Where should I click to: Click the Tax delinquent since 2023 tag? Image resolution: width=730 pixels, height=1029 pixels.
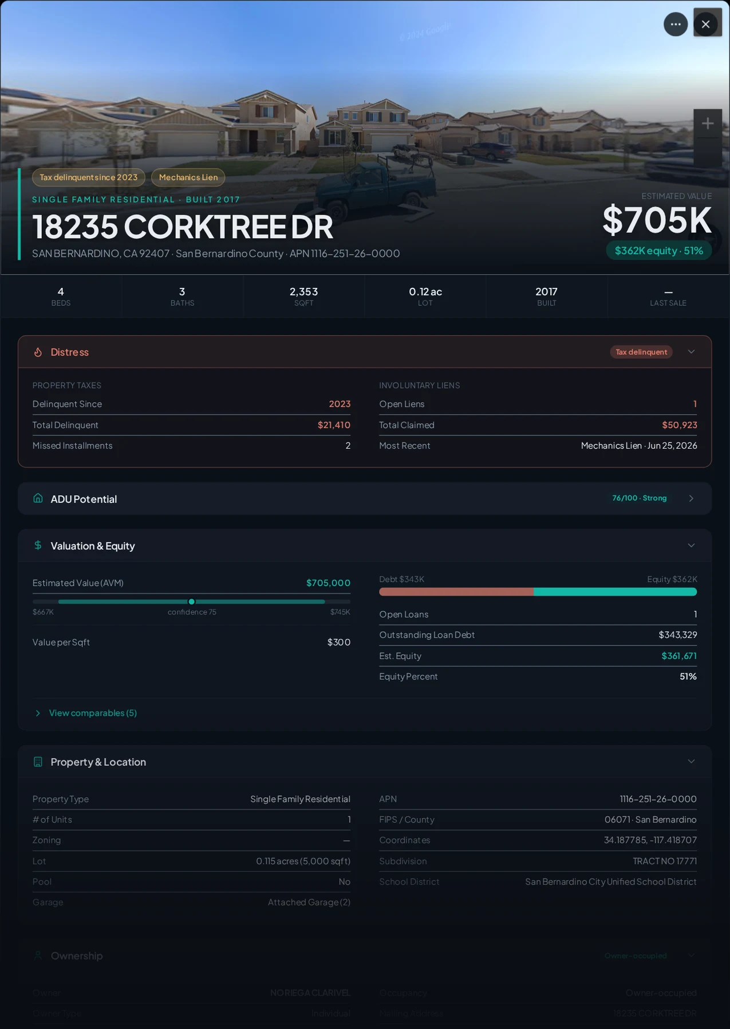tap(89, 177)
